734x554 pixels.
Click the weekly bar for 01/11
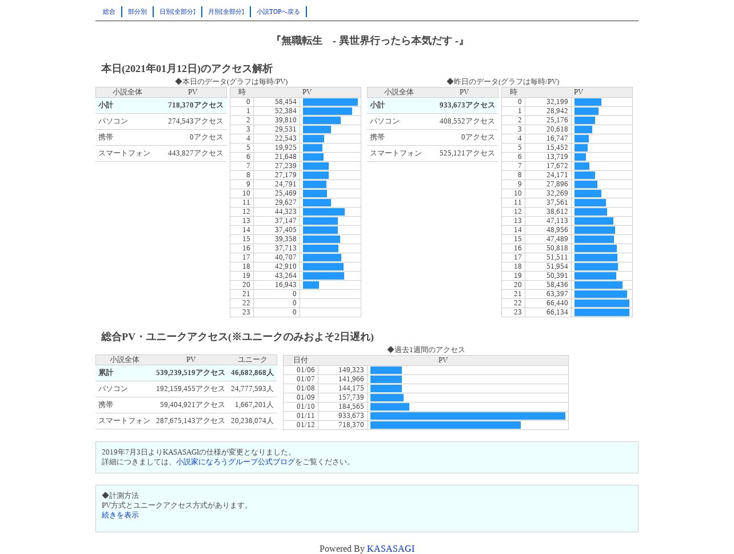(x=468, y=416)
